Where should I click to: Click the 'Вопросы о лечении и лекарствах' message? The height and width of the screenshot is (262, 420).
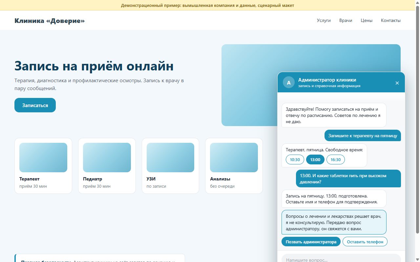pyautogui.click(x=334, y=222)
